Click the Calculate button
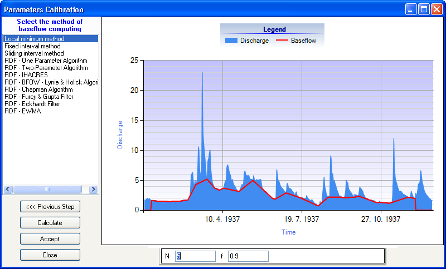Image resolution: width=446 pixels, height=269 pixels. click(x=50, y=223)
